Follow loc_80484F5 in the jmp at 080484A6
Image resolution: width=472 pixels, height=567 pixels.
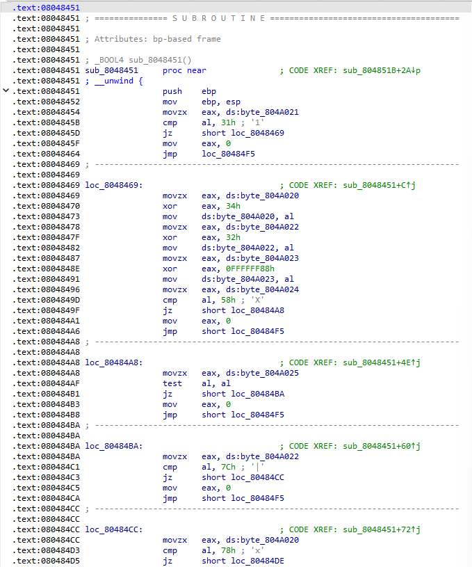pyautogui.click(x=258, y=332)
